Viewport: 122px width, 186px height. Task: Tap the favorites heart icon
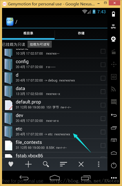pos(11,164)
